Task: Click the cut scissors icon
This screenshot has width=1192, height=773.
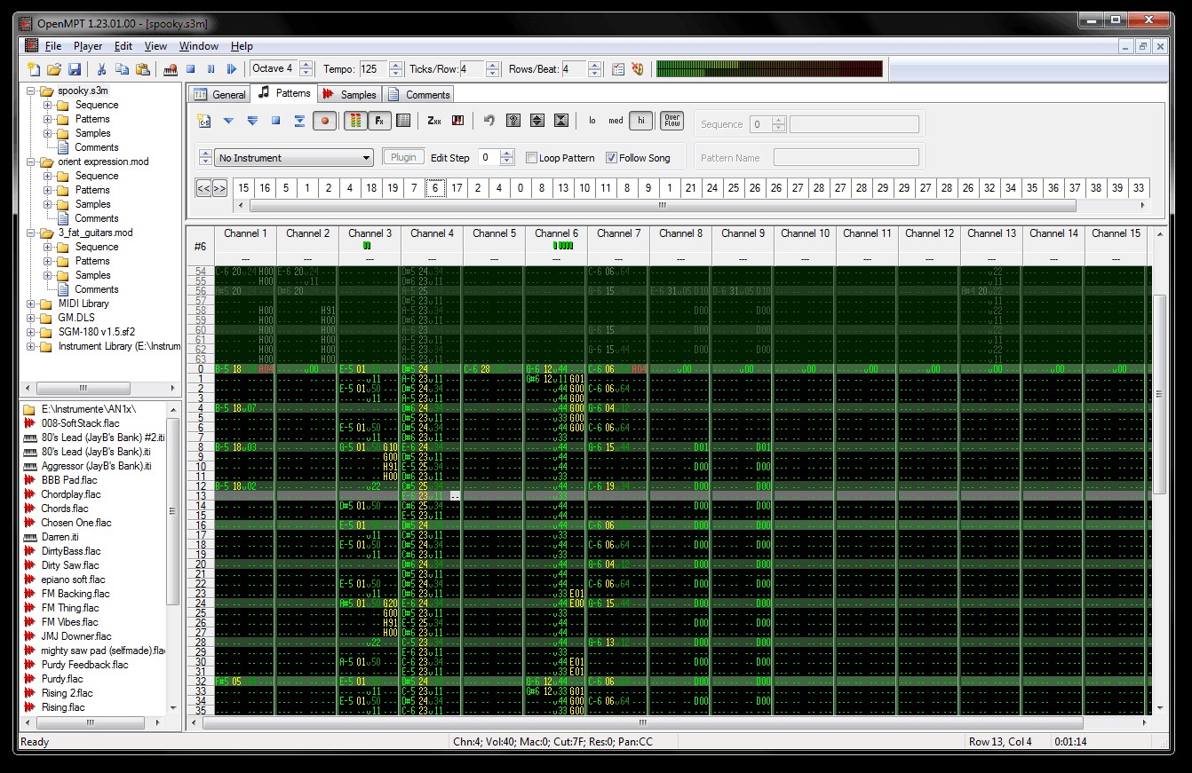Action: tap(101, 69)
